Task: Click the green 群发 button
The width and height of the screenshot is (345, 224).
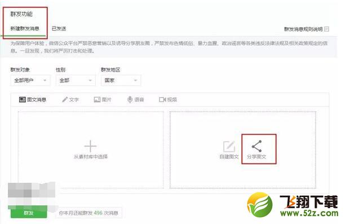Action: 29,213
